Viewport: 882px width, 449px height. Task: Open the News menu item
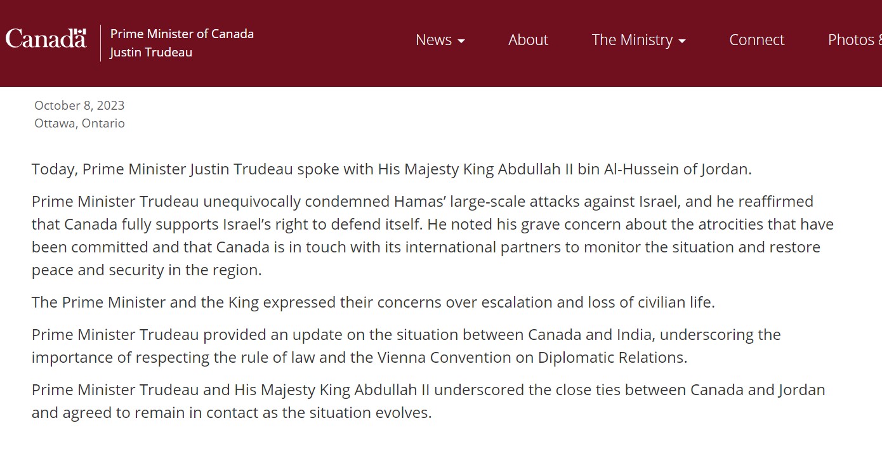[x=434, y=40]
